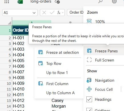Expand the Name Box dropdown arrow
Viewport: 124px width, 111px height.
(x=34, y=13)
